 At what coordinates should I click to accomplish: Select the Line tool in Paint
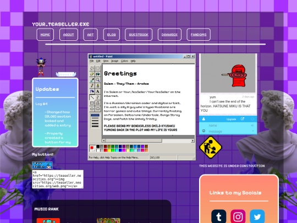point(92,97)
